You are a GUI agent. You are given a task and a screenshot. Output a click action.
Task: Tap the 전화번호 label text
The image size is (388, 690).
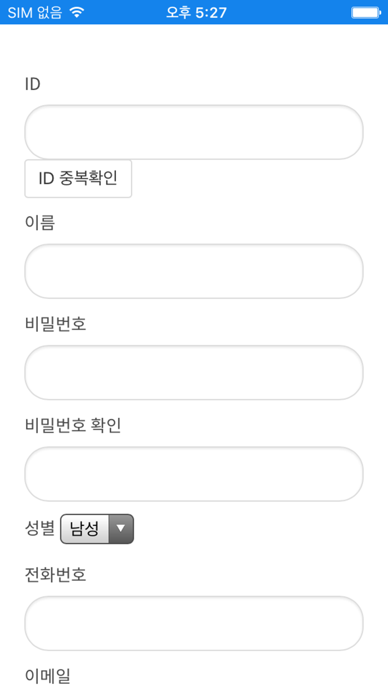[x=55, y=575]
